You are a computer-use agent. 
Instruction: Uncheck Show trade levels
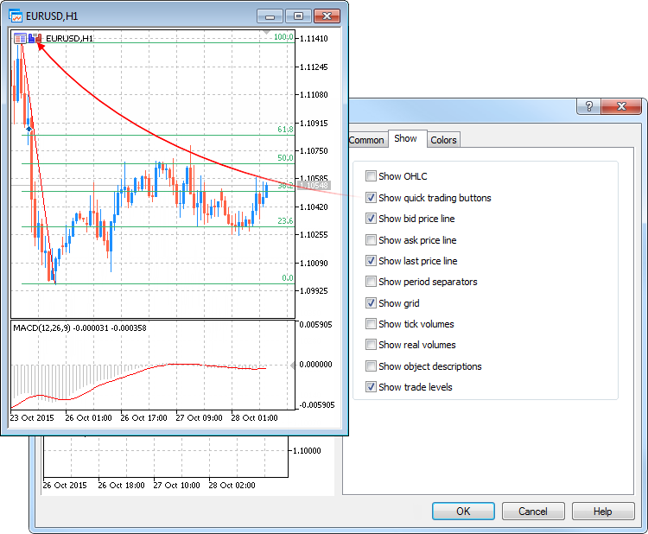pos(372,387)
